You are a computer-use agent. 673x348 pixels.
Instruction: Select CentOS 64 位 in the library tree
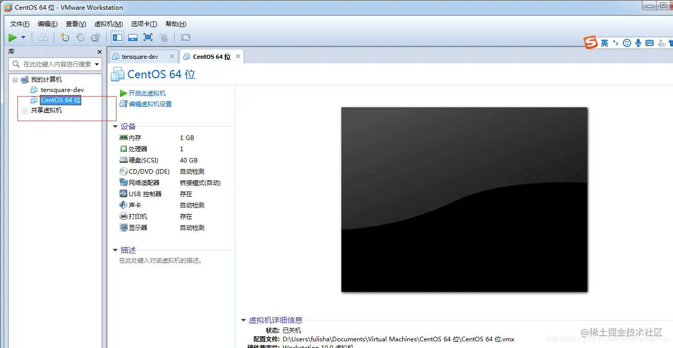(x=61, y=100)
